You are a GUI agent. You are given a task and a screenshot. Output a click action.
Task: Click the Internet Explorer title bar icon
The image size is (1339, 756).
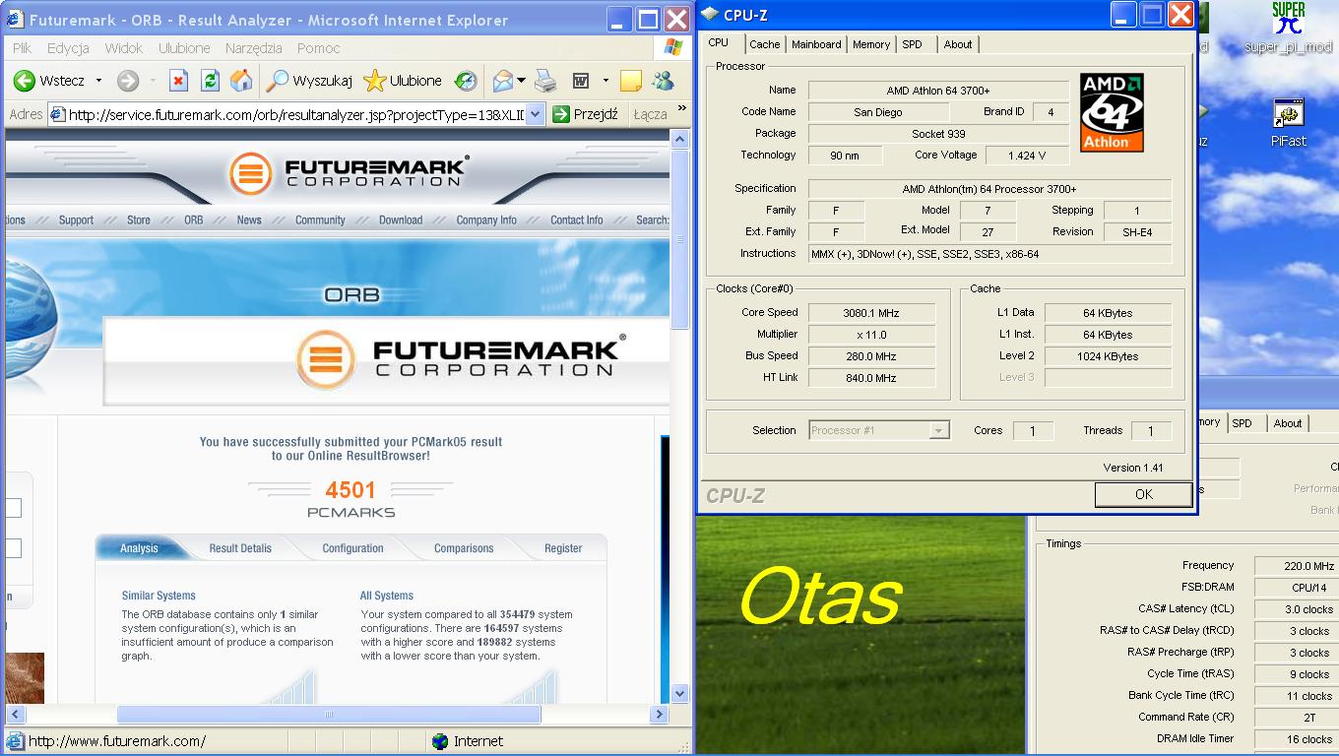click(x=16, y=20)
